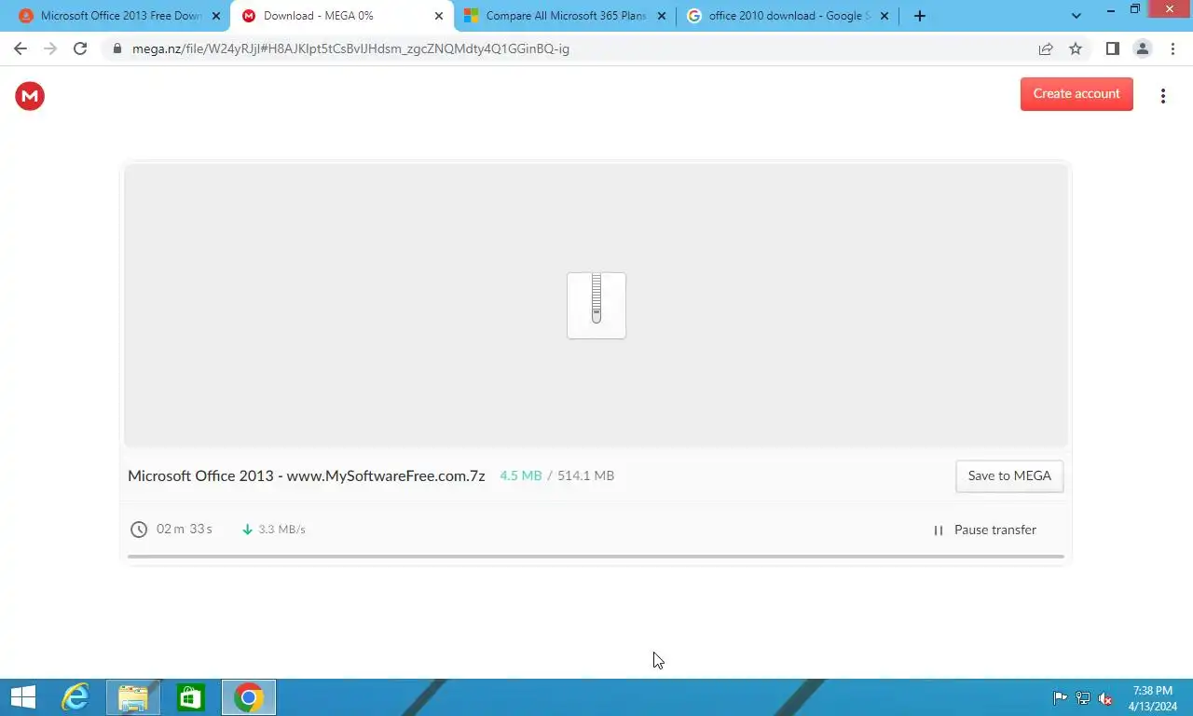View site information lock icon
1193x716 pixels.
coord(117,48)
